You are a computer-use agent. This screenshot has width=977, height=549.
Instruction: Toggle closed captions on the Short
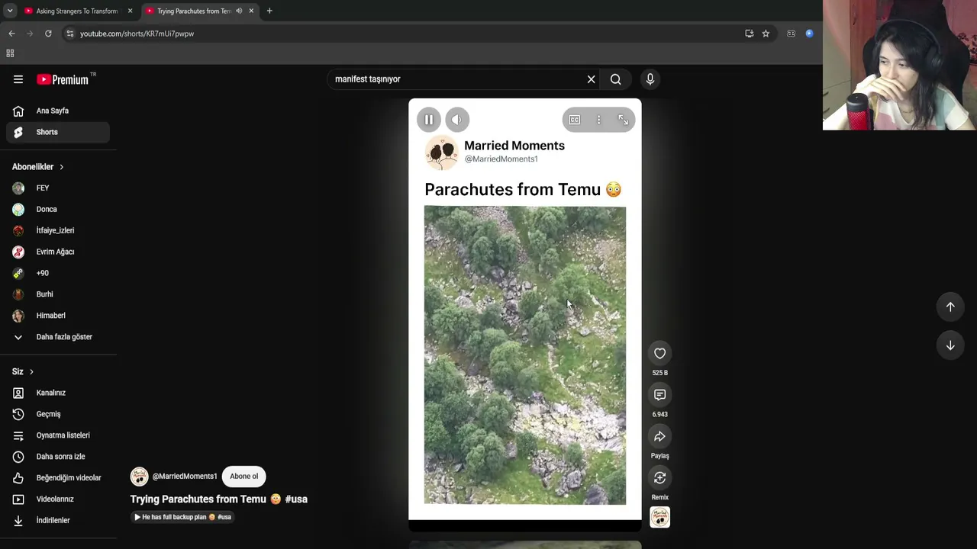click(x=574, y=120)
